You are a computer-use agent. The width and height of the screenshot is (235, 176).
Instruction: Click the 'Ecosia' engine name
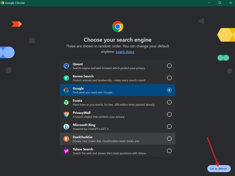(x=77, y=101)
